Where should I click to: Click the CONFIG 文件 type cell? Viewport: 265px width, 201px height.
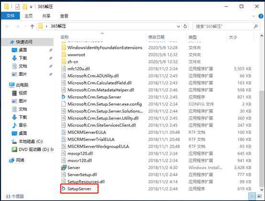pos(201,104)
